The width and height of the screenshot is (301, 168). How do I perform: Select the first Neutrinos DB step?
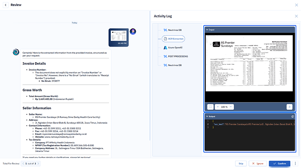tap(172, 30)
